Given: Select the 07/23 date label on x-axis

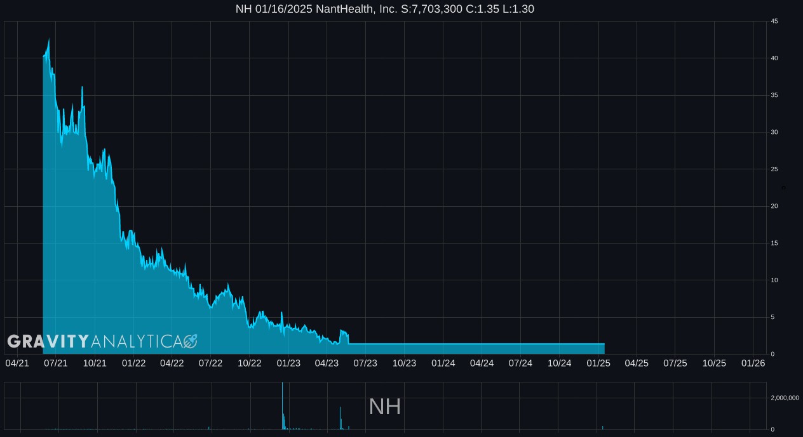Looking at the screenshot, I should [x=365, y=363].
